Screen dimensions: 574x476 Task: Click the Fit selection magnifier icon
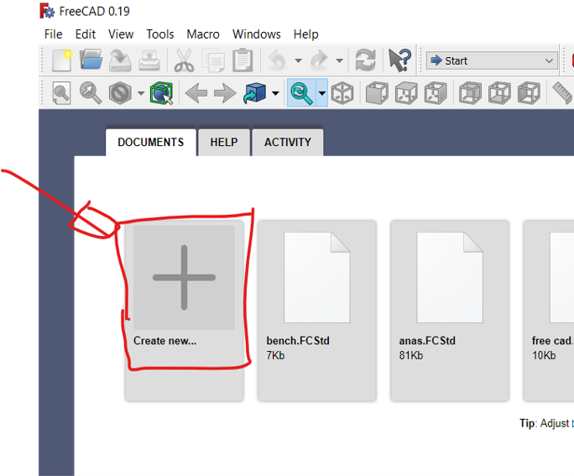coord(91,93)
